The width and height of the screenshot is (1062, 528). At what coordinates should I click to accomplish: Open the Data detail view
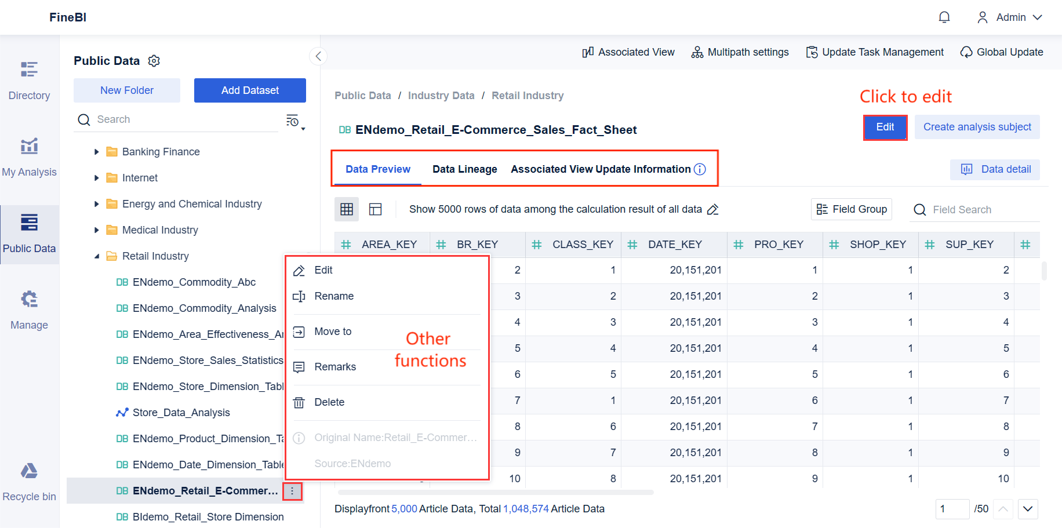tap(995, 169)
